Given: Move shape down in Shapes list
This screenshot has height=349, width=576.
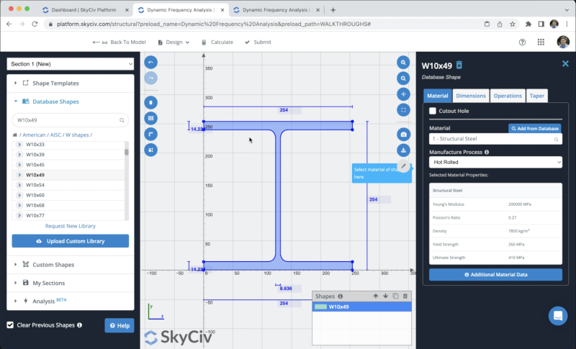Looking at the screenshot, I should tap(385, 296).
